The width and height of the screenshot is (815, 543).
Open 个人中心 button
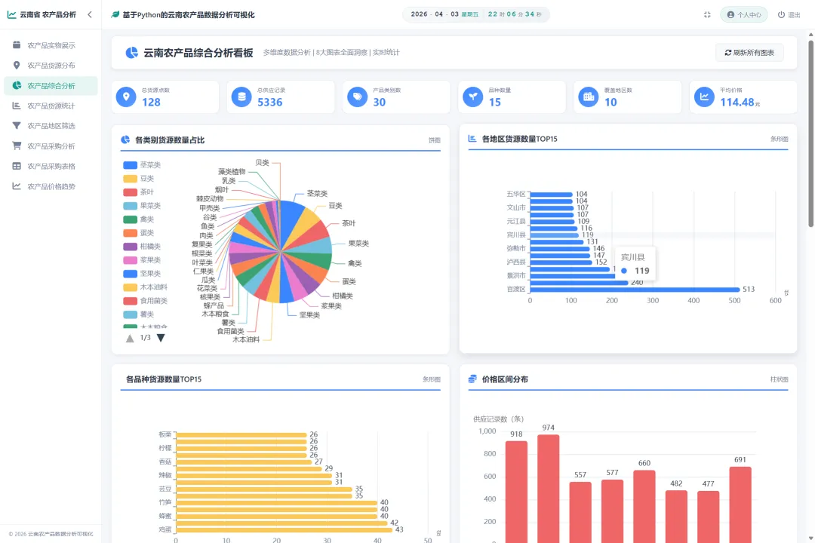click(x=744, y=14)
